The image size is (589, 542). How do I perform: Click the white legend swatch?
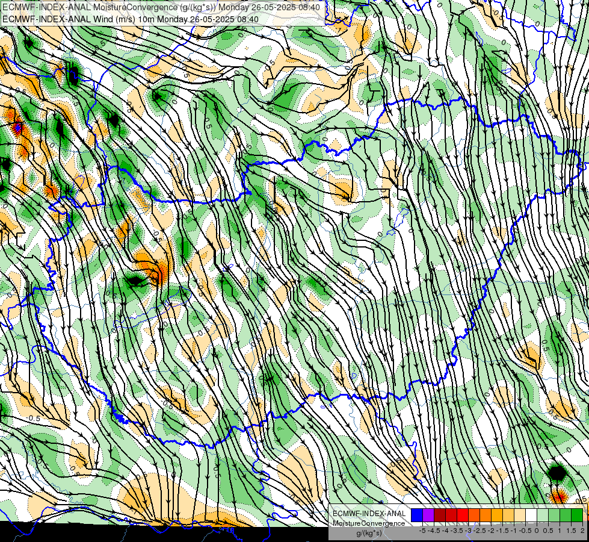tap(531, 516)
